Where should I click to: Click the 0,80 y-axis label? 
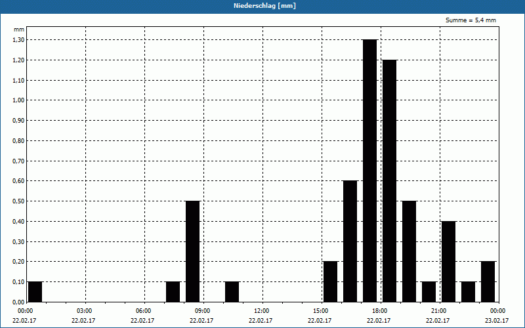tap(18, 141)
